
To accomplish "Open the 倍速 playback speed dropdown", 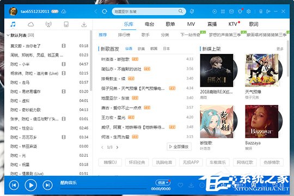I will (163, 182).
